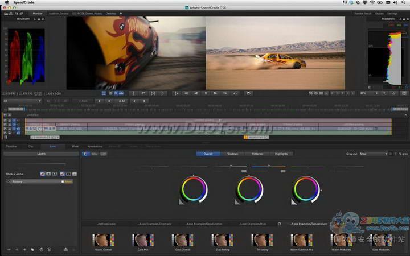Open the Timeline tab
This screenshot has width=410, height=256.
point(11,146)
